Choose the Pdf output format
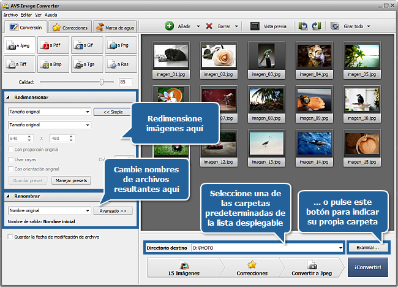Image resolution: width=398 pixels, height=287 pixels. point(53,45)
